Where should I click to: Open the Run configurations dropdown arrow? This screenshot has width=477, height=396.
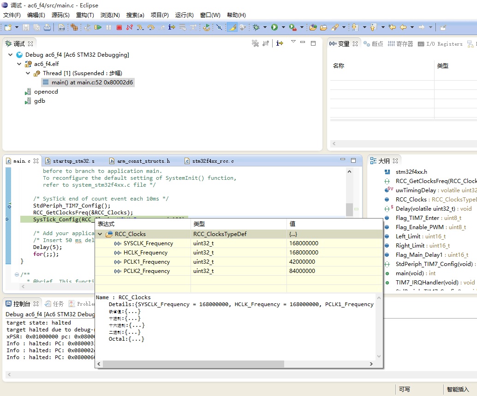pyautogui.click(x=283, y=27)
